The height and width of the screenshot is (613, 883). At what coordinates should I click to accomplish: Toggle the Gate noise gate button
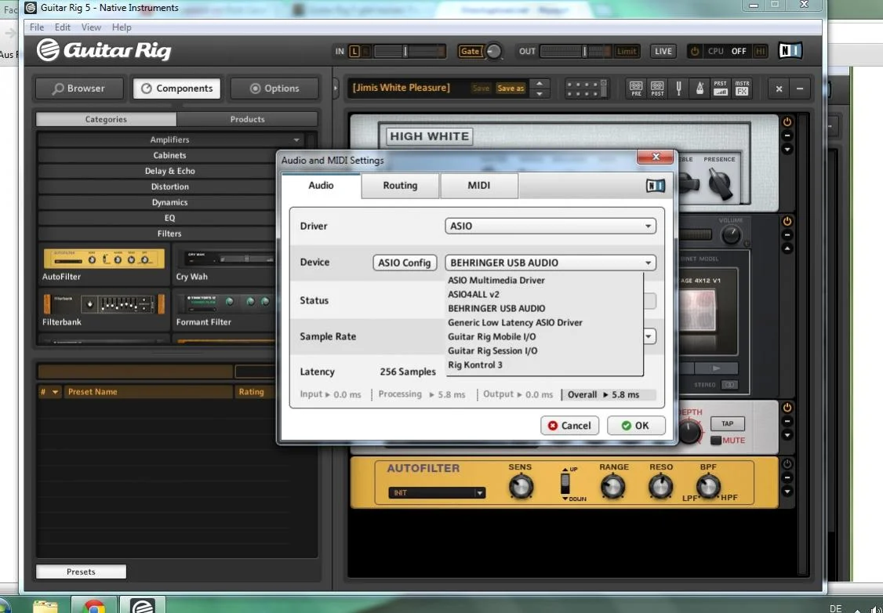click(470, 52)
